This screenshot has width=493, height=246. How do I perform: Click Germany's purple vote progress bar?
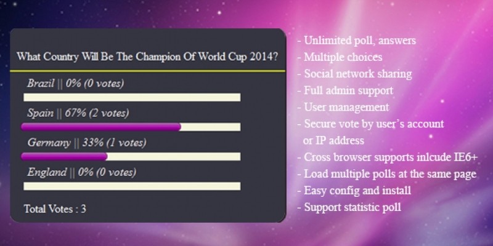point(64,156)
